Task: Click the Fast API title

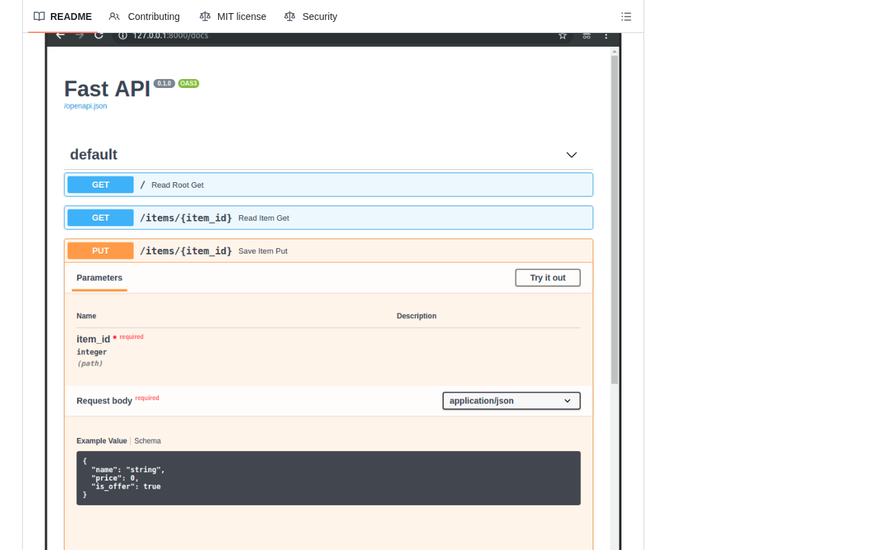Action: (x=107, y=89)
